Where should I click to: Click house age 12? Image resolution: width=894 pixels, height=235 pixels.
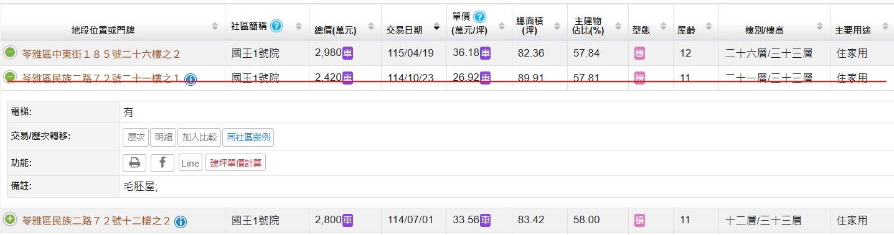click(x=685, y=53)
